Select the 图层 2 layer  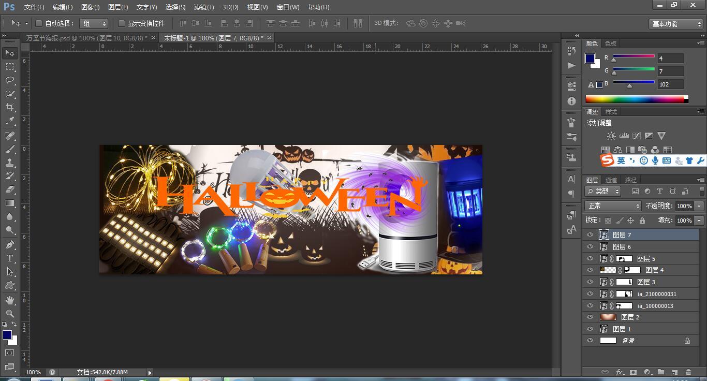630,317
